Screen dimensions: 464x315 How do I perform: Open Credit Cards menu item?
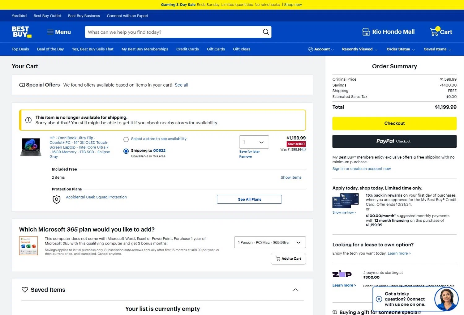(x=187, y=49)
